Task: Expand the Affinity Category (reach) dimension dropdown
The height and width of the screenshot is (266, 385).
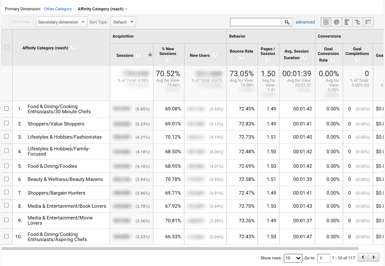Action: (103, 9)
